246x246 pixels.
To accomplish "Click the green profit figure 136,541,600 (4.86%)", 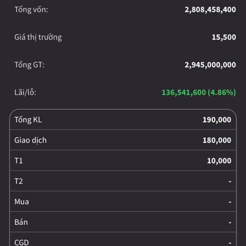I will 198,93.
